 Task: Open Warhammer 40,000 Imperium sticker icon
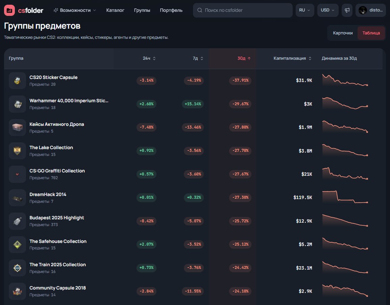pos(18,104)
